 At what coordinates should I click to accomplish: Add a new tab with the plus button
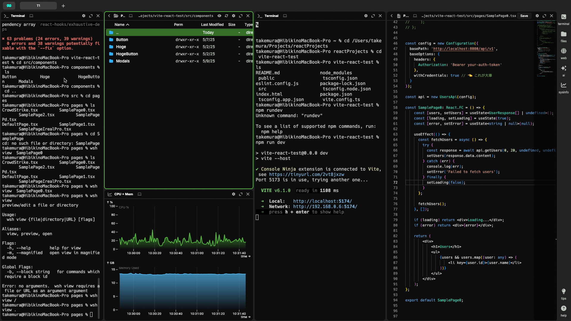(63, 6)
